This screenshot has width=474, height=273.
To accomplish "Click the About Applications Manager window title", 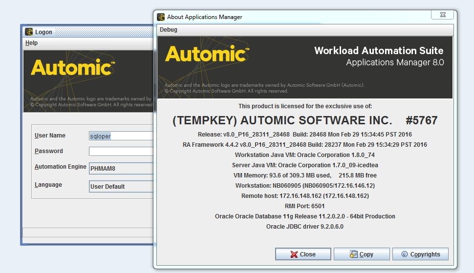I will pos(204,17).
